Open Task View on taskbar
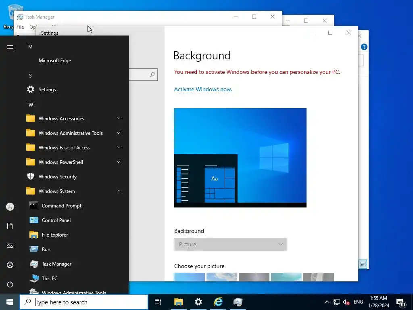 158,302
